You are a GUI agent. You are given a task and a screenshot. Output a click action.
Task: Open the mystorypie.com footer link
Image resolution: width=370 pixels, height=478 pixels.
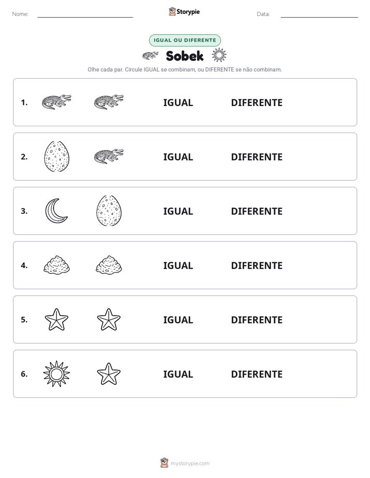point(190,464)
